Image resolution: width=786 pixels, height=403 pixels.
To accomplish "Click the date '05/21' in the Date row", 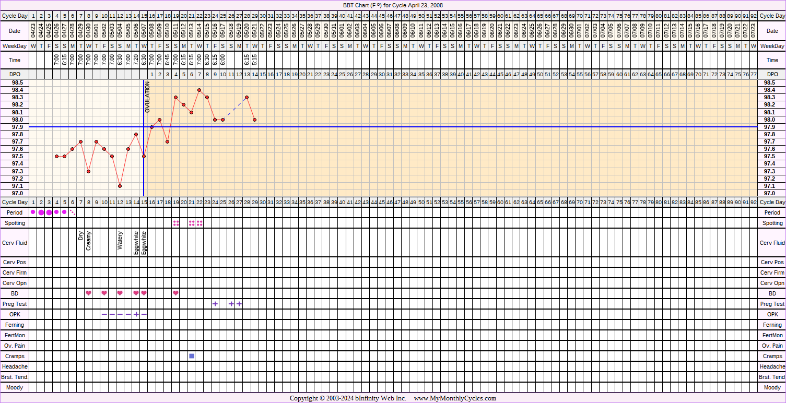I will coord(254,31).
